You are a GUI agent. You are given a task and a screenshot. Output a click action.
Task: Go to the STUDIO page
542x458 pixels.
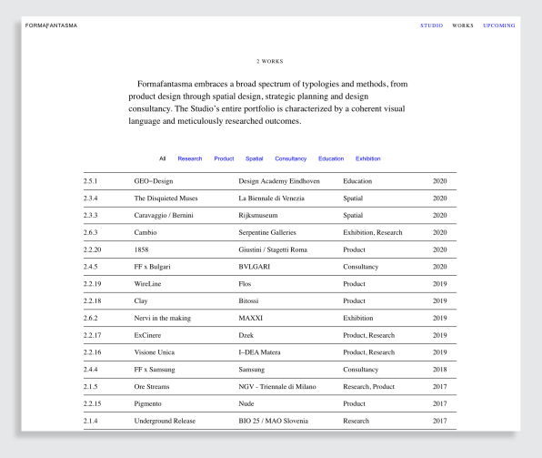tap(431, 25)
